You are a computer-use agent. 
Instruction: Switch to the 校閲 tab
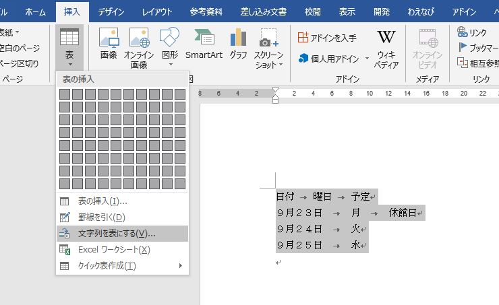coord(312,11)
